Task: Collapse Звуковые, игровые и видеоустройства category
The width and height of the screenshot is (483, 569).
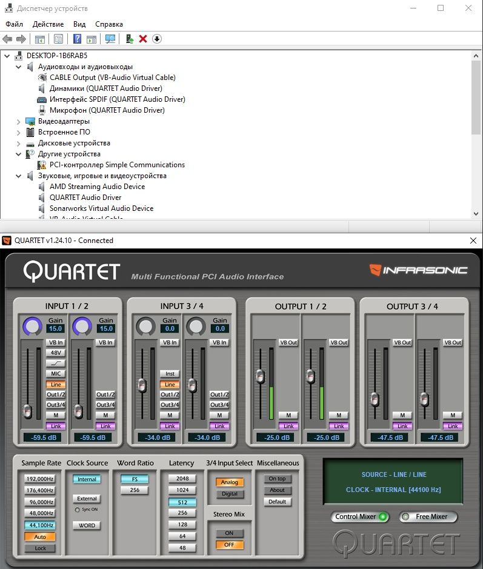Action: 19,176
